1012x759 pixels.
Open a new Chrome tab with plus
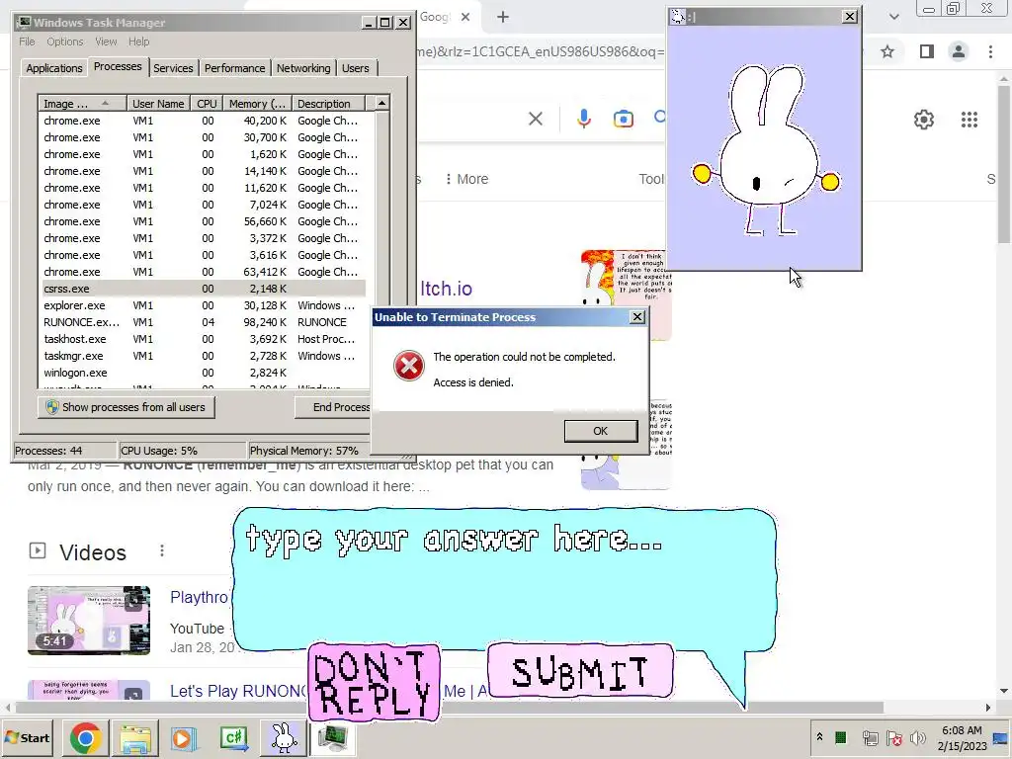(503, 17)
